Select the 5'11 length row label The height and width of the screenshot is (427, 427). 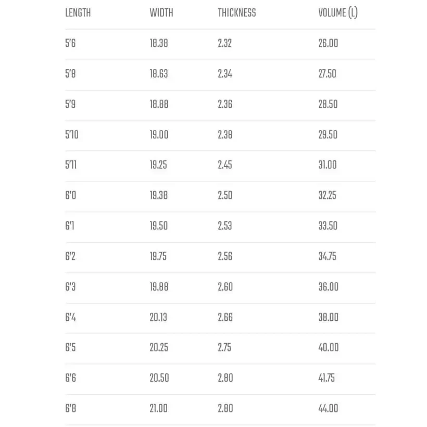pos(72,165)
